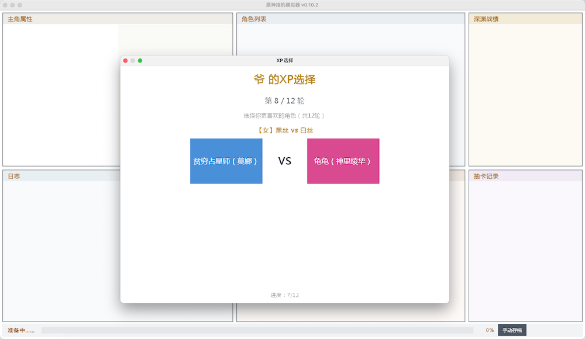Click the 主角属性 panel header
585x339 pixels.
click(118, 19)
